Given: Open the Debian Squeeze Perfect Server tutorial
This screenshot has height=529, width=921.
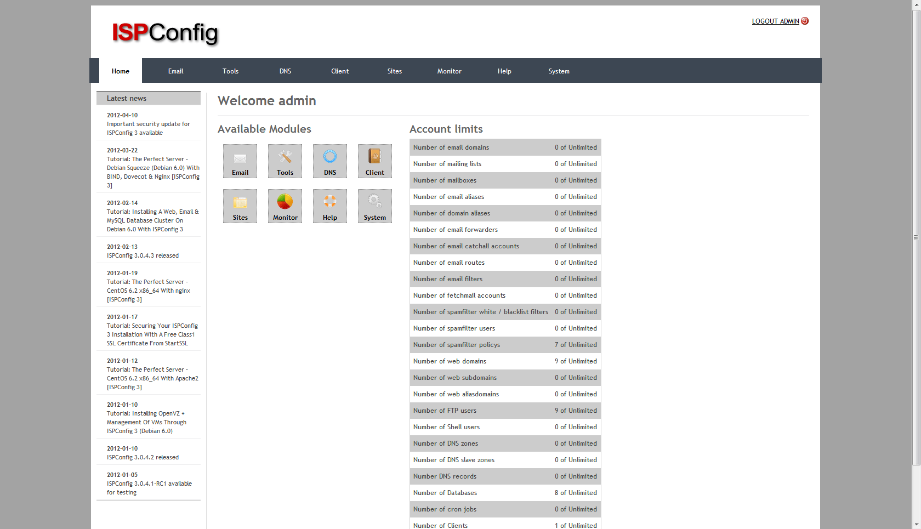Looking at the screenshot, I should pyautogui.click(x=153, y=172).
